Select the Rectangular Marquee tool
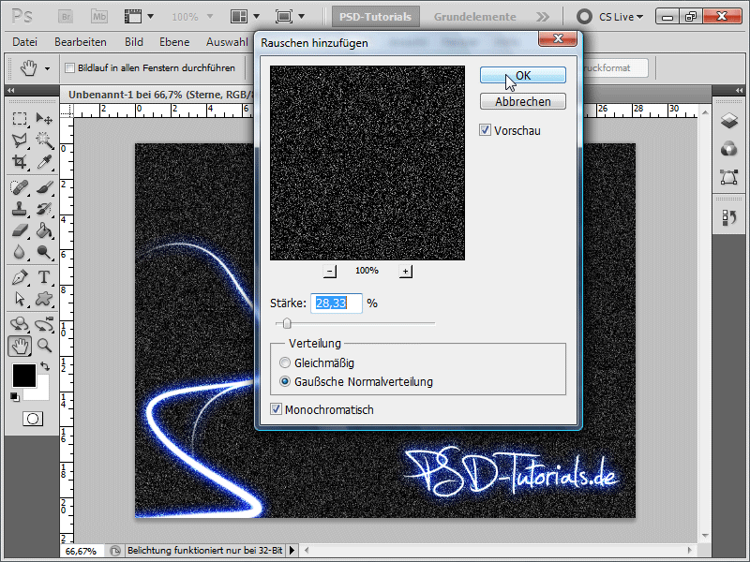 [19, 118]
